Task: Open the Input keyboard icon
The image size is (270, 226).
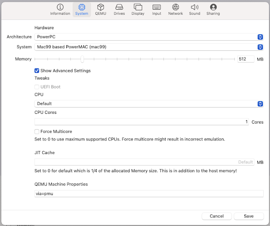Action: click(157, 7)
